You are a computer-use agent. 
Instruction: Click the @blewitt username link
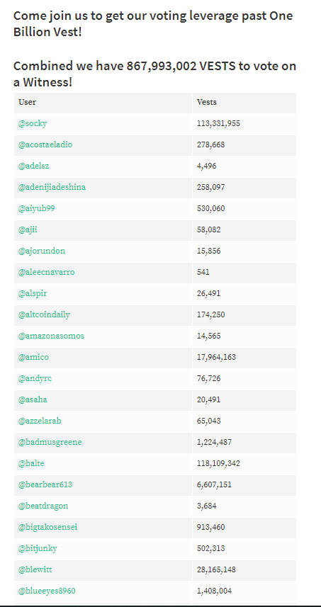pyautogui.click(x=35, y=570)
